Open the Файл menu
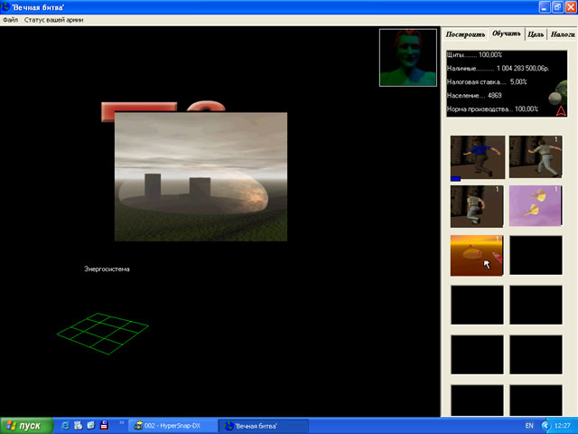The height and width of the screenshot is (434, 578). click(x=11, y=19)
